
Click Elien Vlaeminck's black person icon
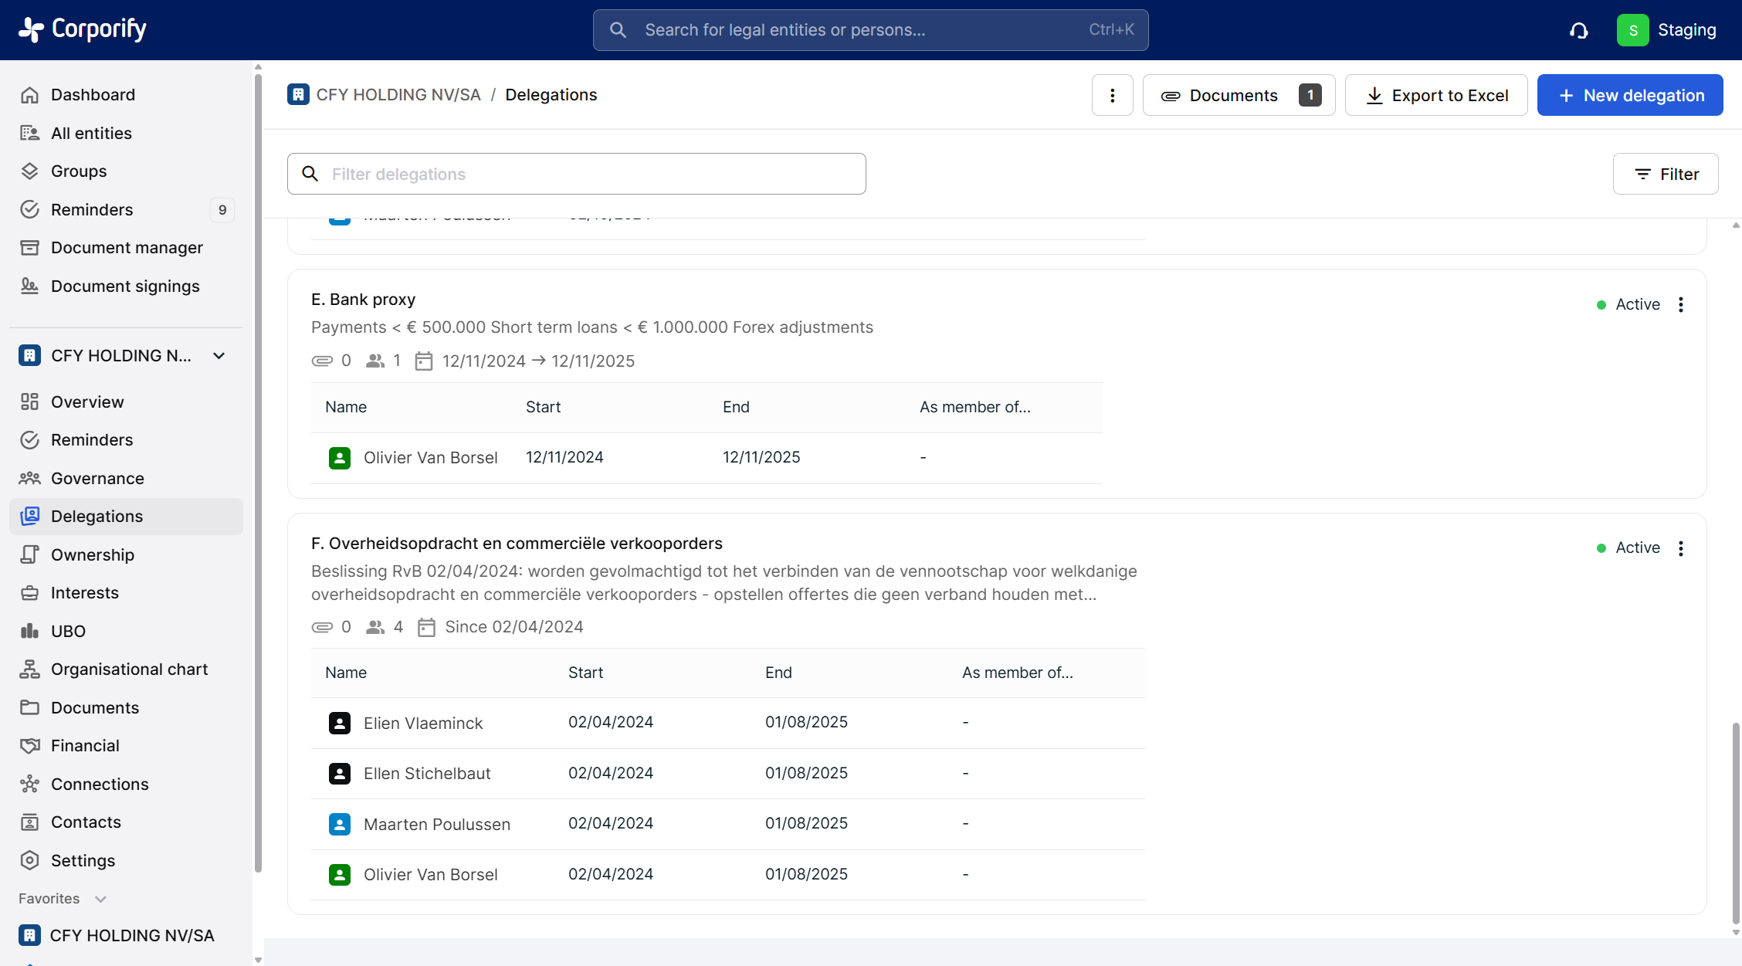[340, 723]
